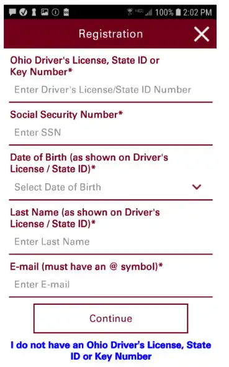Tap the battery-100 notification icon on left
This screenshot has width=229, height=367.
pyautogui.click(x=66, y=12)
